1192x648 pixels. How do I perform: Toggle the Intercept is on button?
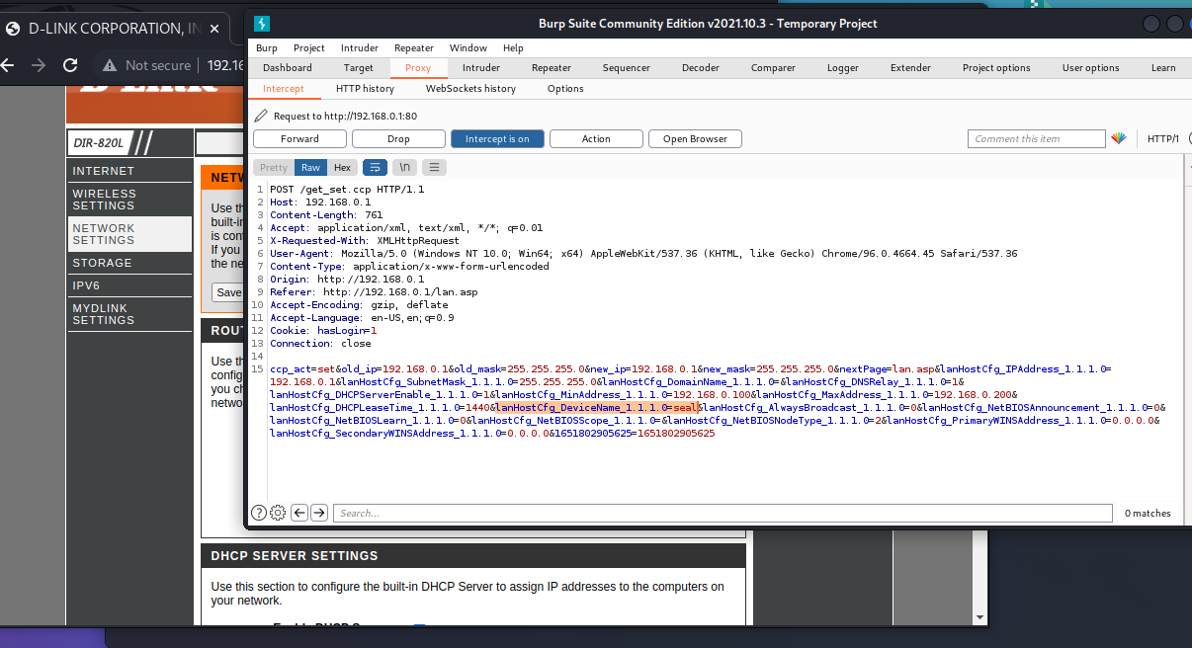click(x=497, y=139)
